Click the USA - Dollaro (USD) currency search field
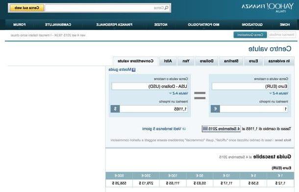 149,86
